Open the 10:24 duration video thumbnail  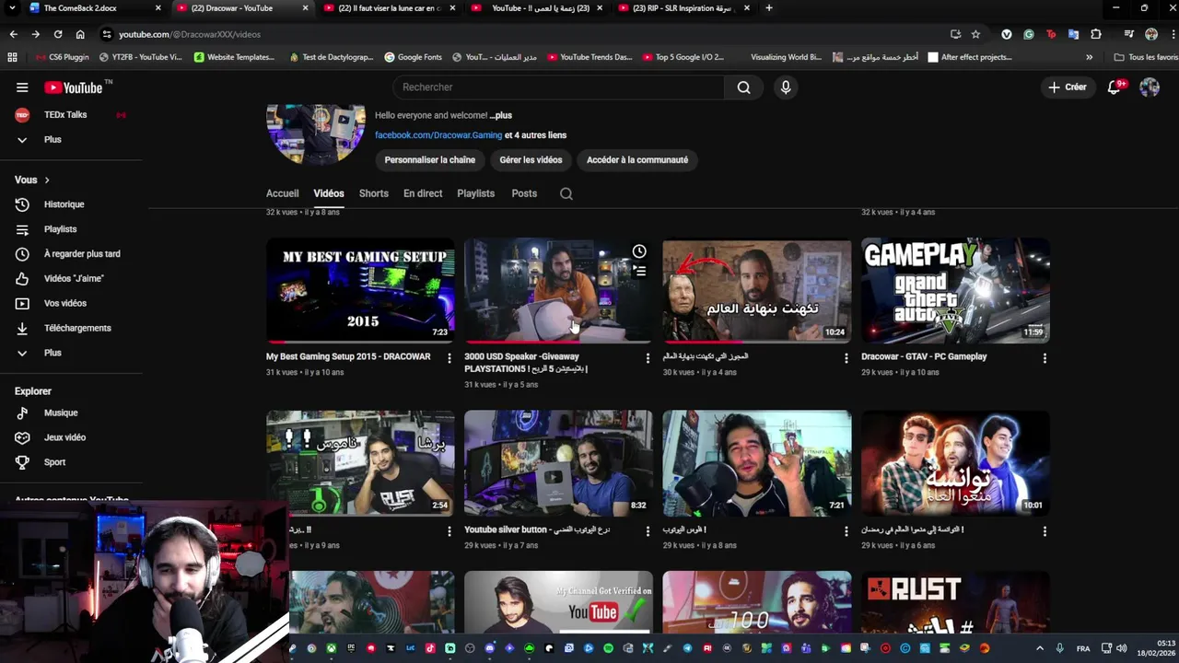click(x=757, y=291)
